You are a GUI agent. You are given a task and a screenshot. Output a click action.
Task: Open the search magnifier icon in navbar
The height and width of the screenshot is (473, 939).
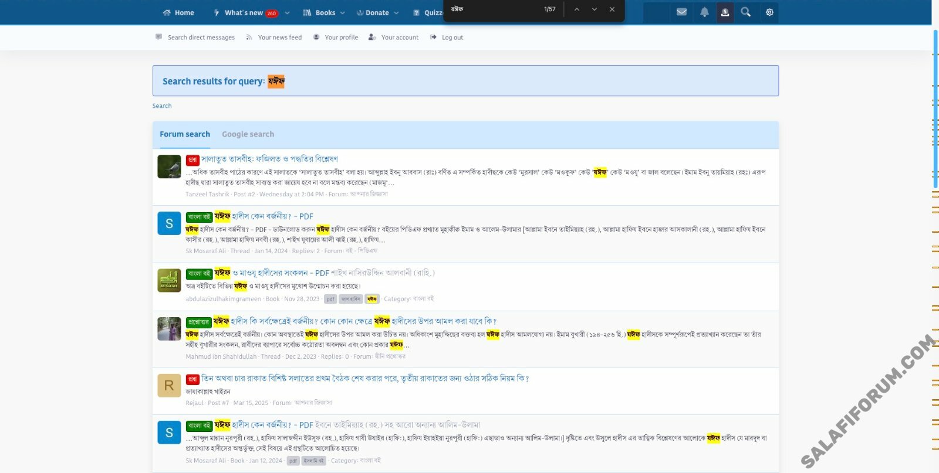click(x=745, y=12)
